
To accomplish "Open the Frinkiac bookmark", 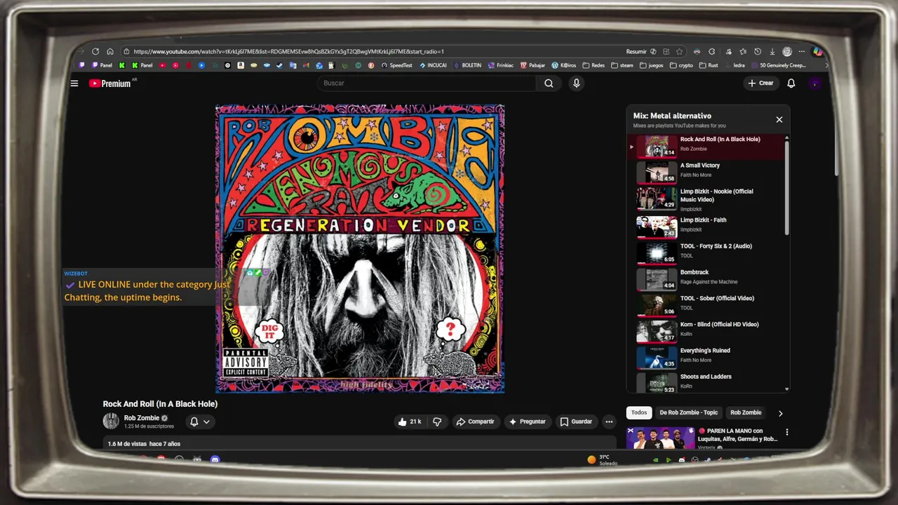I will click(501, 65).
